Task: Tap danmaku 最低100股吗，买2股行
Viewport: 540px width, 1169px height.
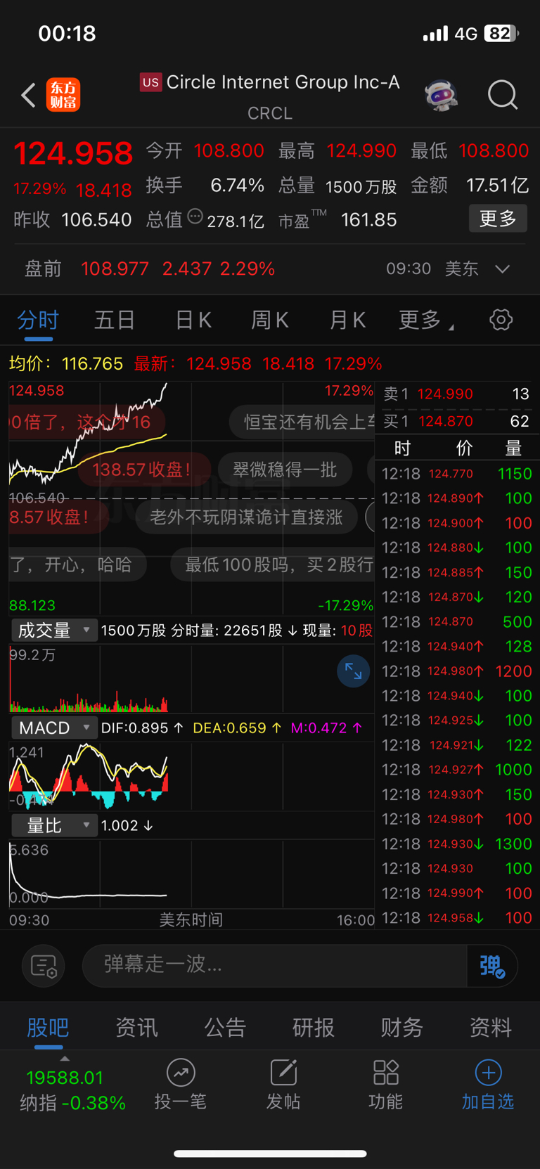Action: (273, 565)
